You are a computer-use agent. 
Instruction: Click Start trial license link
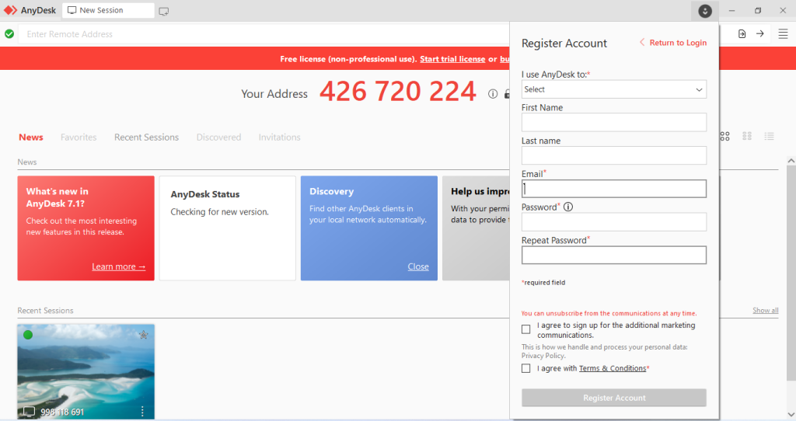tap(452, 59)
